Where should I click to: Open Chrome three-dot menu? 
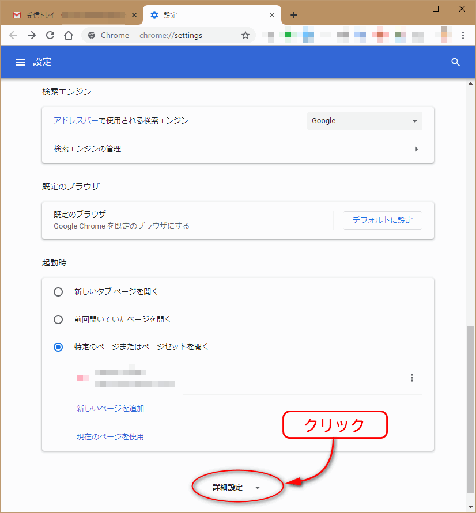tap(463, 35)
